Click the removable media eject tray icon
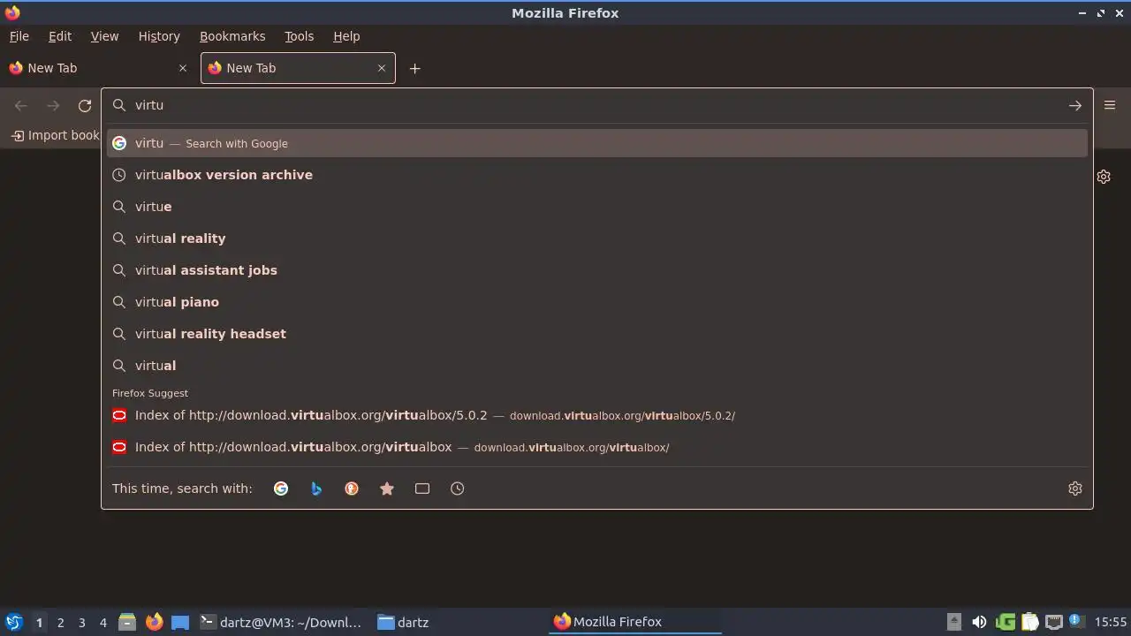This screenshot has width=1131, height=636. pyautogui.click(x=954, y=622)
